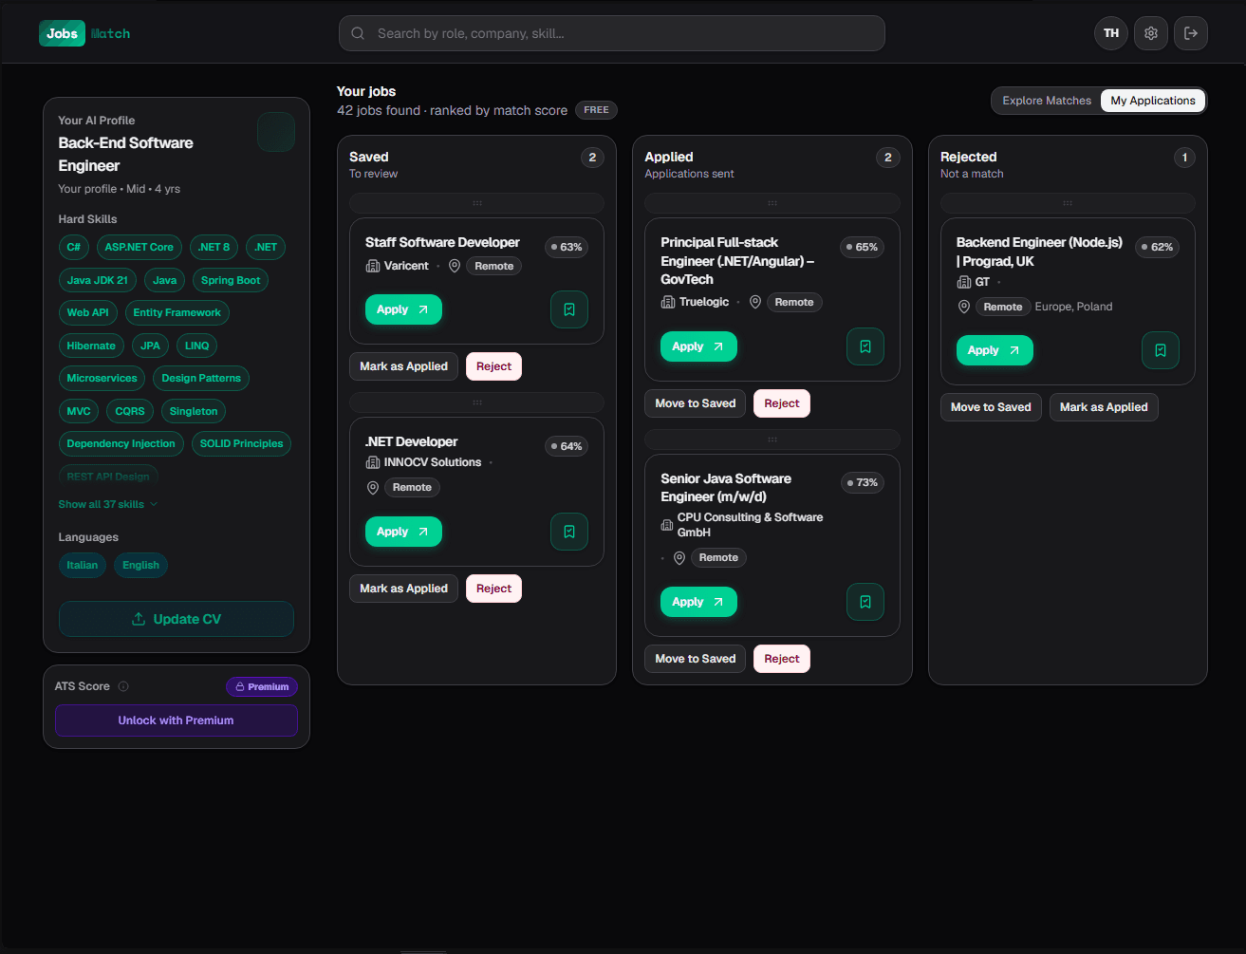Expand Show all 37 skills
This screenshot has height=954, width=1246.
108,504
